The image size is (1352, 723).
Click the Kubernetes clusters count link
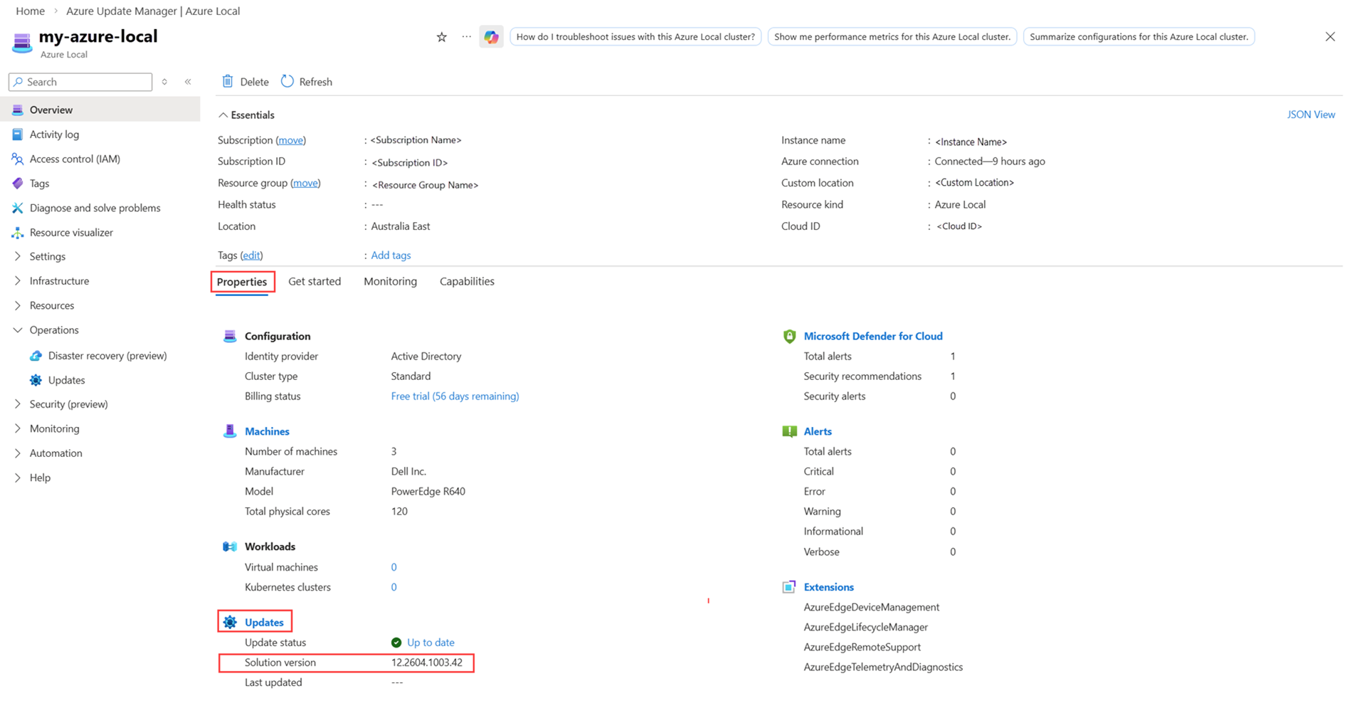tap(394, 587)
